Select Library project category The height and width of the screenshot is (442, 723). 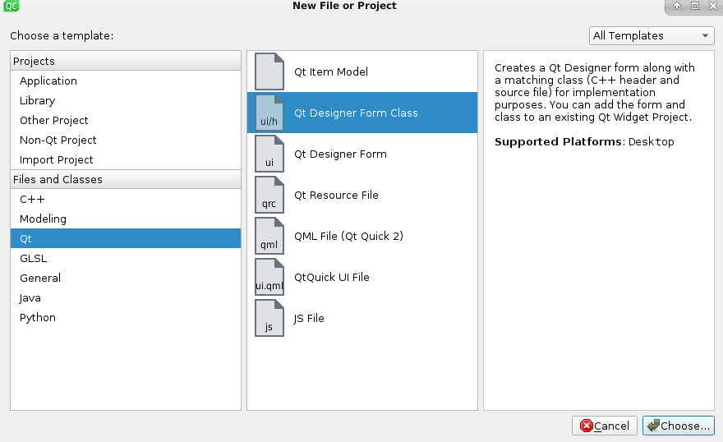(x=126, y=100)
